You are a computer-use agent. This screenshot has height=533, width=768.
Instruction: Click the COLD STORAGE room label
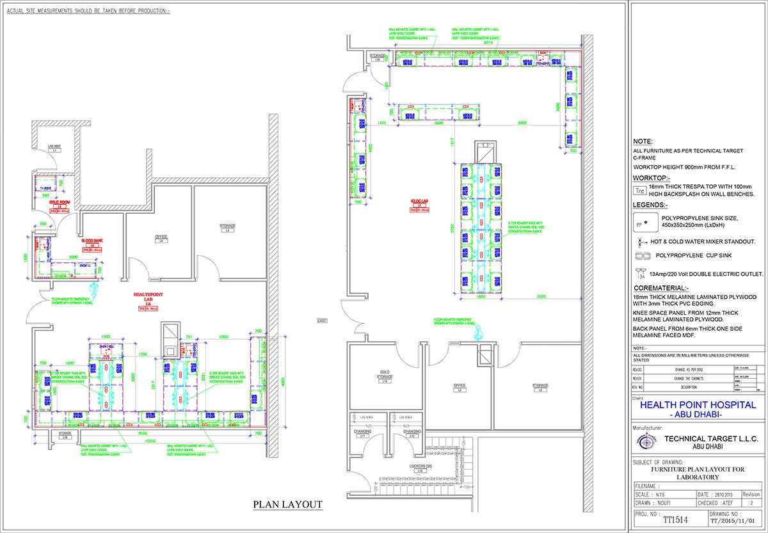pyautogui.click(x=384, y=374)
